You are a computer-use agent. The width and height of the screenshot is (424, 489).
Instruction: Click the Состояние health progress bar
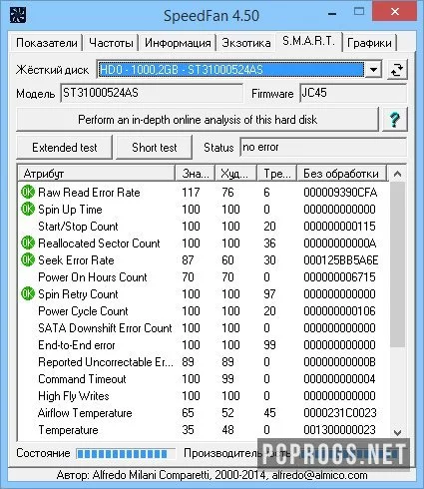126,453
